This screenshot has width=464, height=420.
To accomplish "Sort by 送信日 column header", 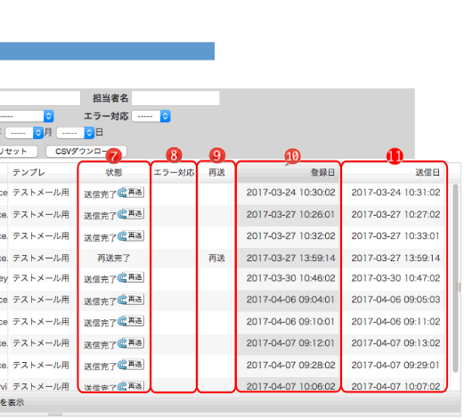I will pyautogui.click(x=394, y=172).
